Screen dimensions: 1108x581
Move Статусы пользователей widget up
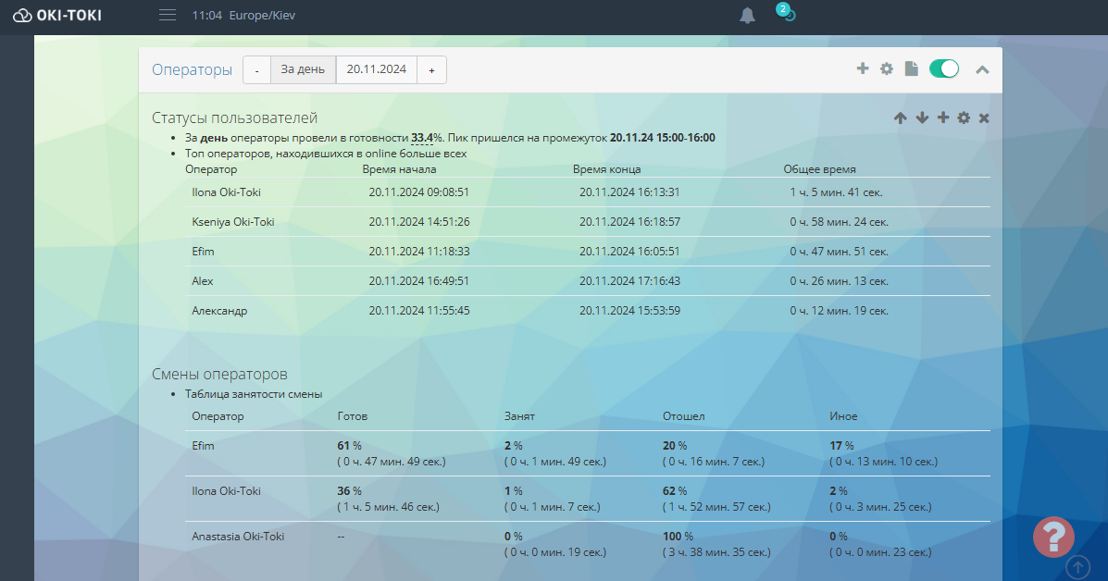point(901,117)
